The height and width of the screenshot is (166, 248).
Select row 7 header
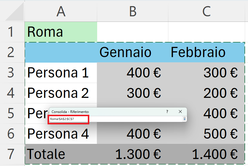(11, 154)
